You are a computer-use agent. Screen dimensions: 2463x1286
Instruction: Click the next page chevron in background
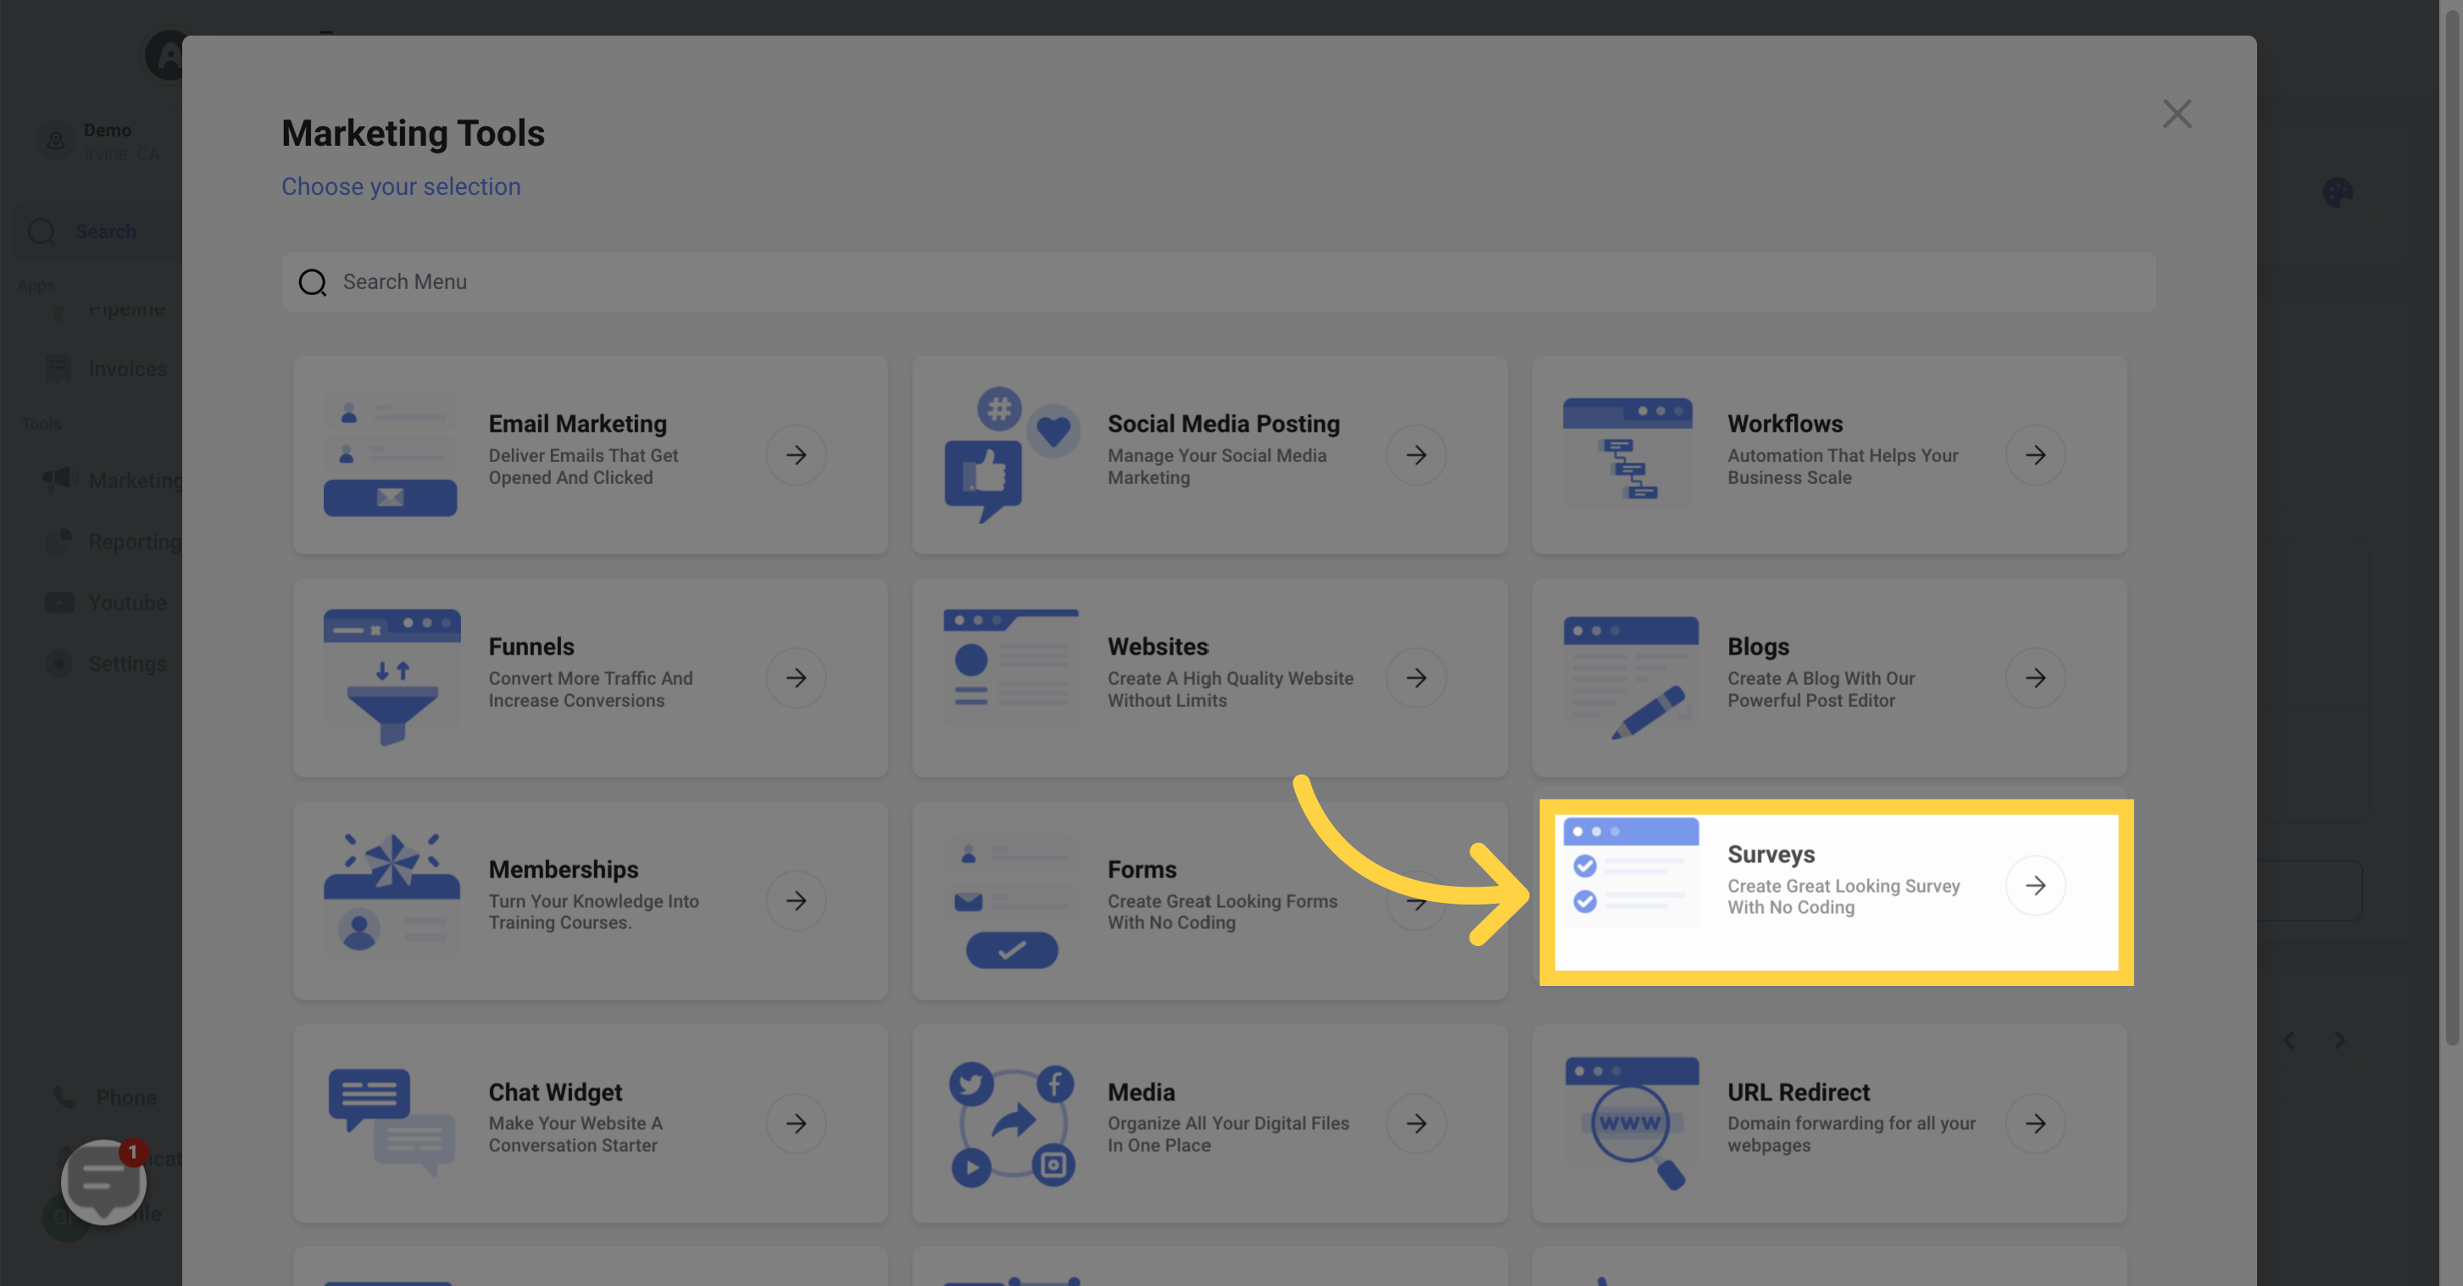click(2338, 1039)
